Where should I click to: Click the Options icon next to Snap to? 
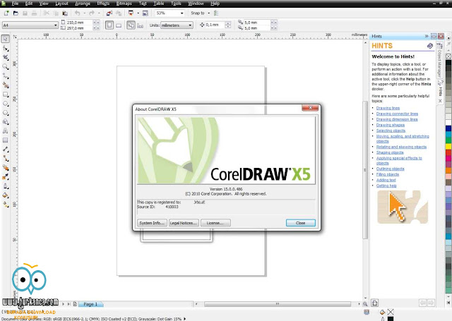(x=216, y=13)
